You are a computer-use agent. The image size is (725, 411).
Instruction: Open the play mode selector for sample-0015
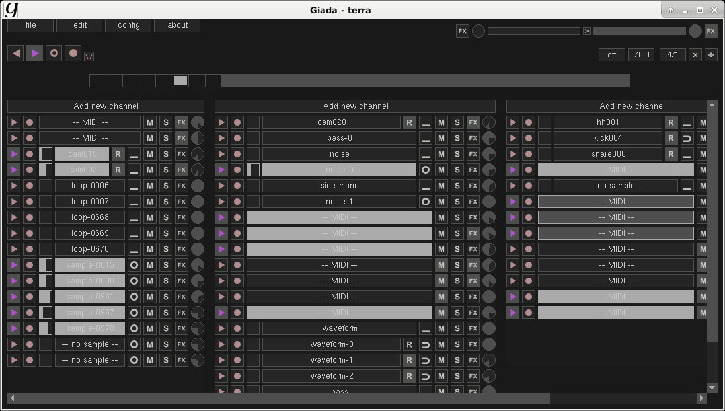point(134,265)
